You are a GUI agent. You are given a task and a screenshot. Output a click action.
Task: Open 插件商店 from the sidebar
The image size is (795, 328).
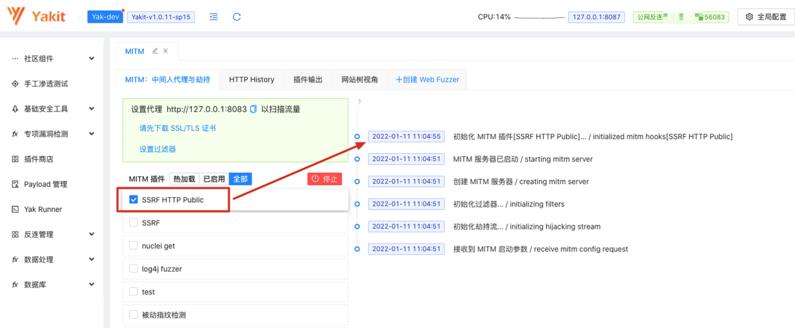38,159
